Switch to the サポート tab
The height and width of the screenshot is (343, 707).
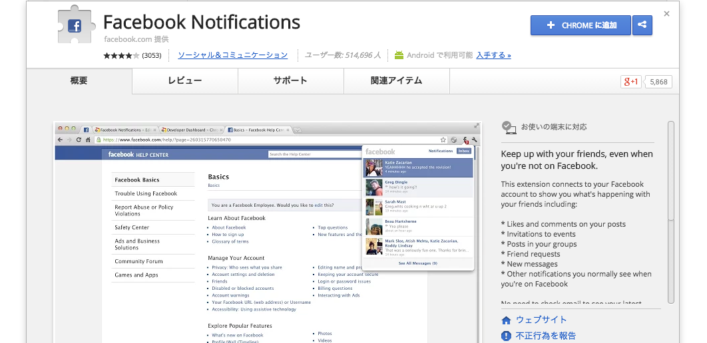[x=290, y=81]
